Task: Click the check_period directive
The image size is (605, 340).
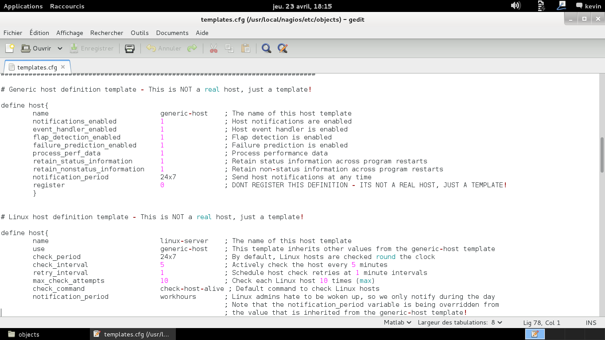Action: [57, 257]
